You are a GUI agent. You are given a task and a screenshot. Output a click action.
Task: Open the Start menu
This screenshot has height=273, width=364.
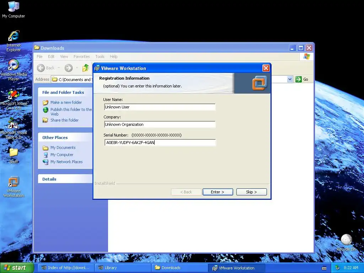pos(17,268)
